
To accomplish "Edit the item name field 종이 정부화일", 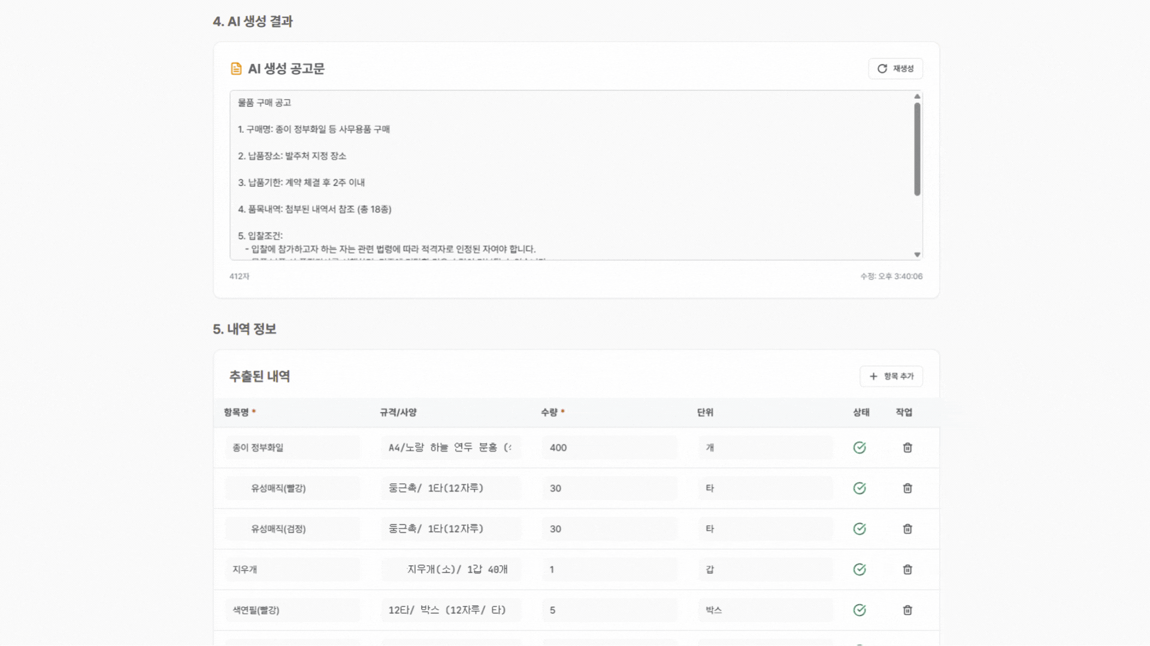I will coord(293,447).
